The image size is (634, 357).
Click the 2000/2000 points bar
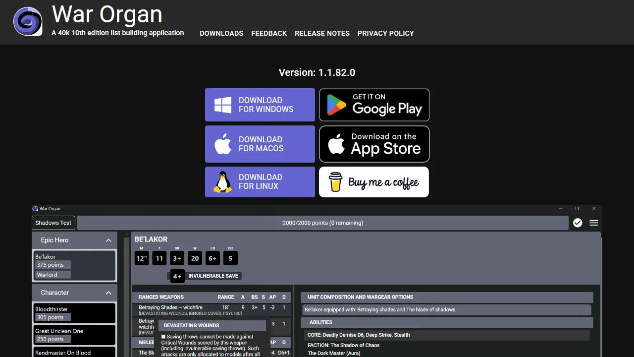[x=323, y=223]
